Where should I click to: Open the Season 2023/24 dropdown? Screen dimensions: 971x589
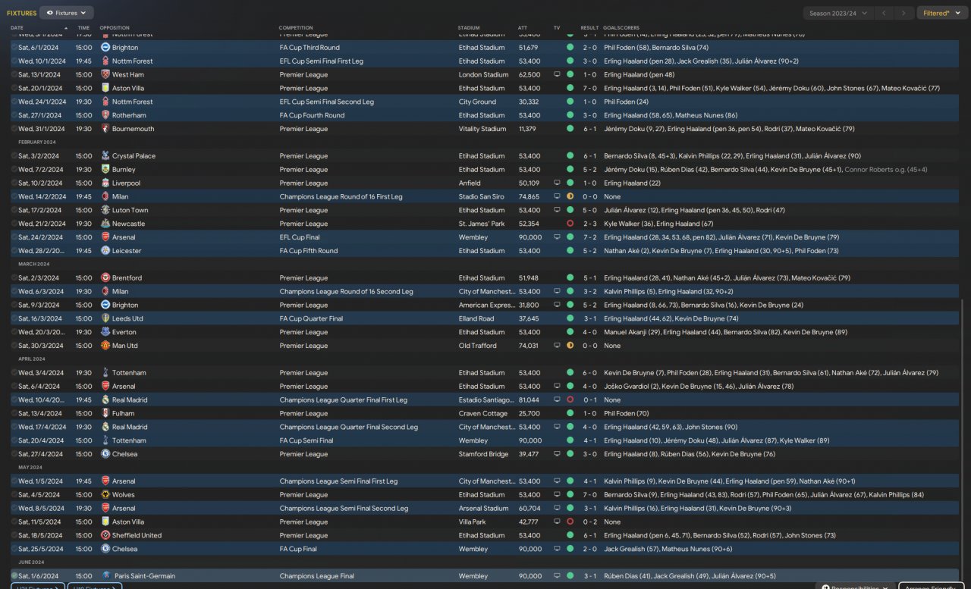837,13
